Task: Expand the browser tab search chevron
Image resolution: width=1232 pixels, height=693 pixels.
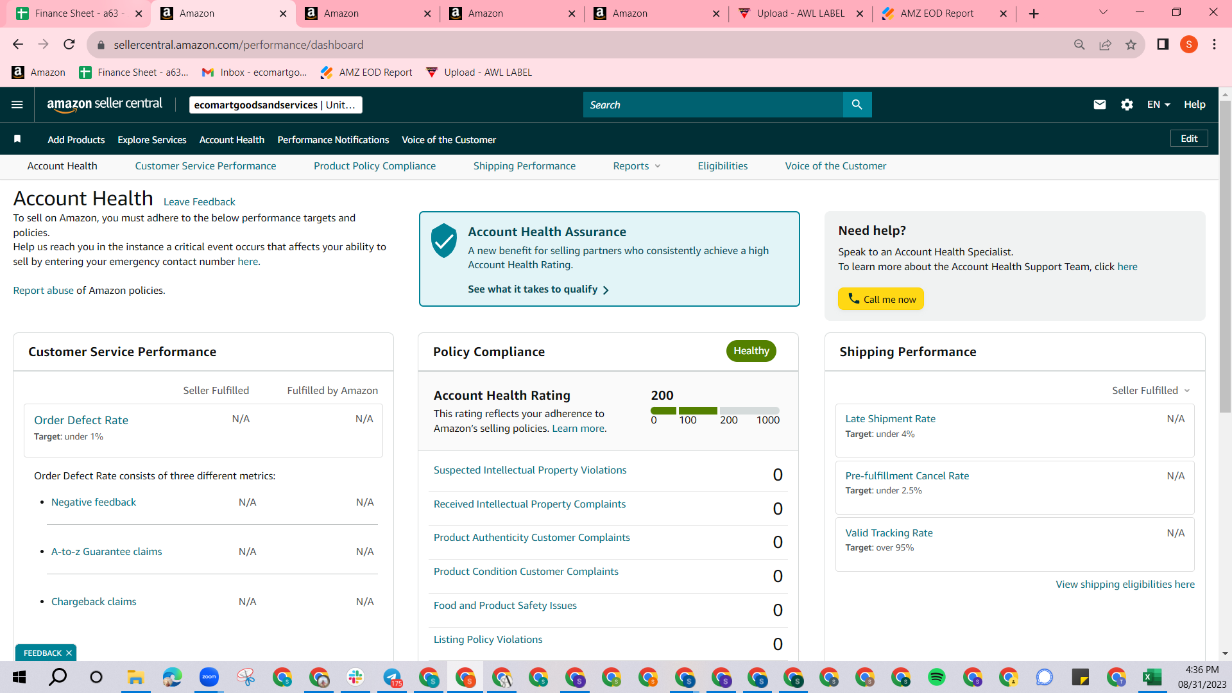Action: (1103, 13)
